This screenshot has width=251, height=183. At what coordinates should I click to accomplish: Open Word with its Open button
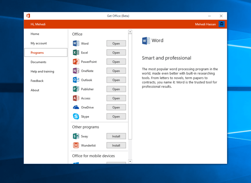pyautogui.click(x=116, y=43)
